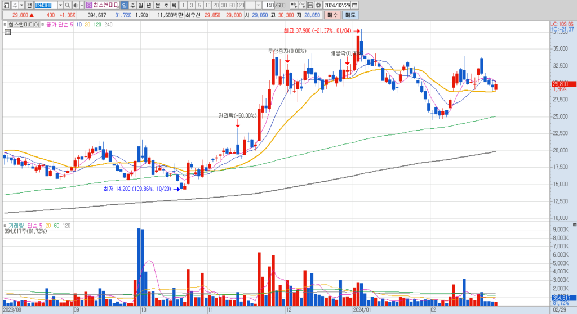Screen dimensions: 577x314
Task: Select the 일 (daily) period button
Action: coord(125,5)
